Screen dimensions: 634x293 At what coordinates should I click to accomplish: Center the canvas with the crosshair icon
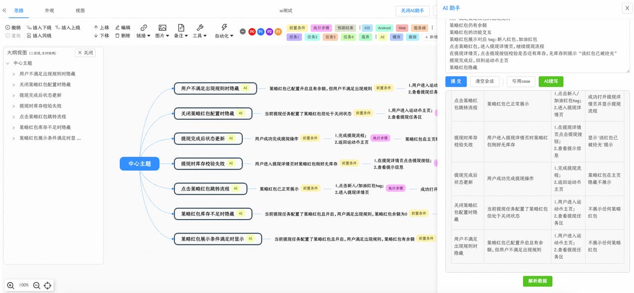click(48, 285)
